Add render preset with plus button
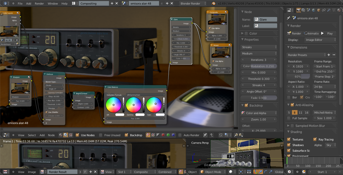This screenshot has height=175, width=343. [x=329, y=55]
